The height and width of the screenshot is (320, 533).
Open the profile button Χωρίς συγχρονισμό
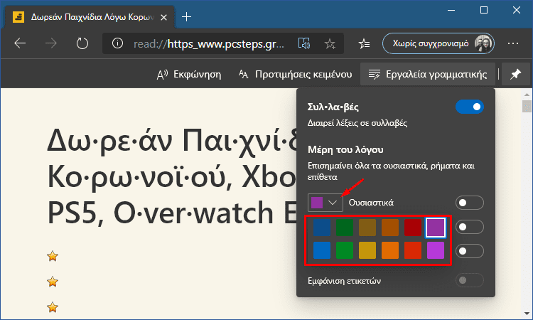pos(438,43)
